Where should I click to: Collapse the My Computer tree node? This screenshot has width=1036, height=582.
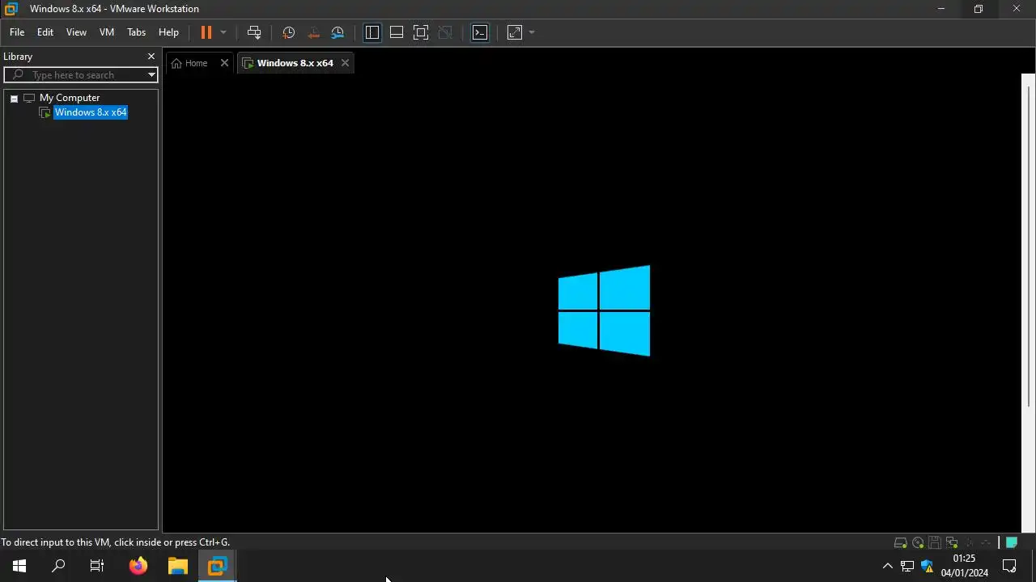click(14, 98)
